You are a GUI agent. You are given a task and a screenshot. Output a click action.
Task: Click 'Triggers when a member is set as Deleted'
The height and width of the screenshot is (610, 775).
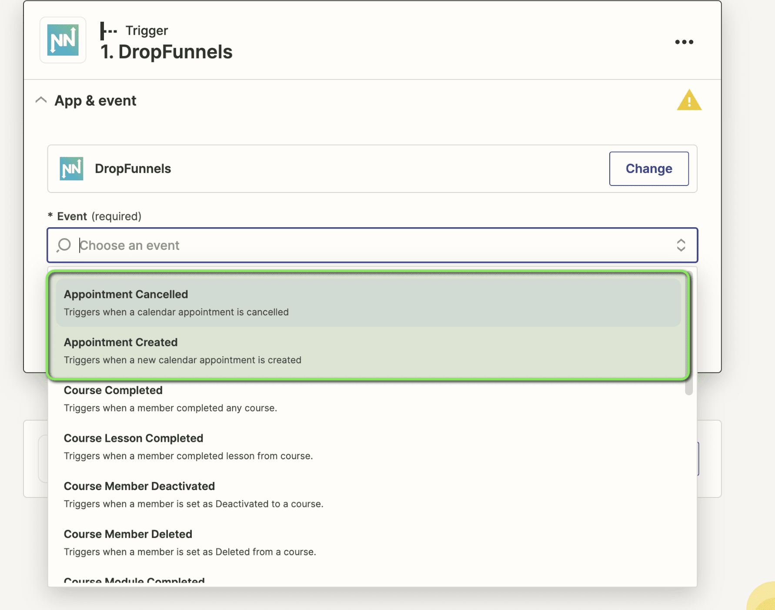pos(190,552)
